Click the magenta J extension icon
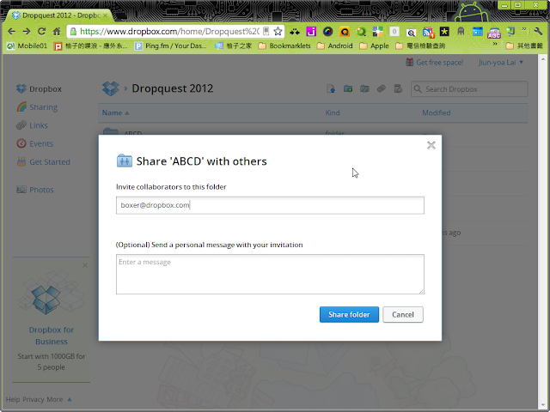The image size is (550, 412). click(311, 32)
